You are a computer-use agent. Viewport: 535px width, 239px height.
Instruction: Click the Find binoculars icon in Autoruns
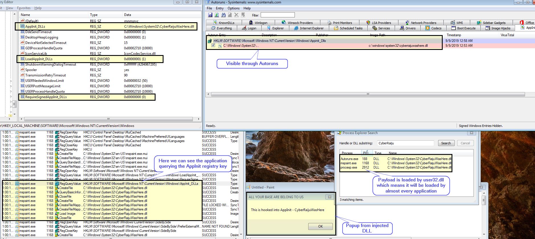[x=223, y=15]
